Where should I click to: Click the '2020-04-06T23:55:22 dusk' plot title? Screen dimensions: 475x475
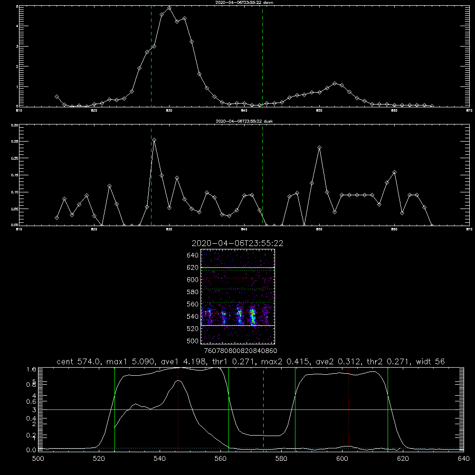coord(244,121)
